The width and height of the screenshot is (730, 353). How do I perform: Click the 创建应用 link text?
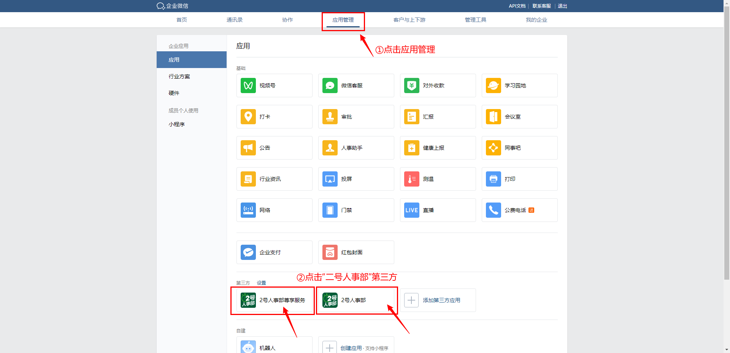[x=351, y=348]
